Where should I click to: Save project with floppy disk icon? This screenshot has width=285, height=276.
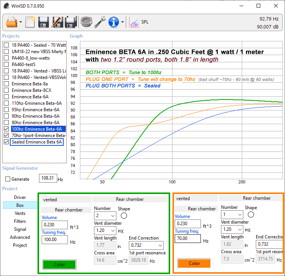coord(44,22)
